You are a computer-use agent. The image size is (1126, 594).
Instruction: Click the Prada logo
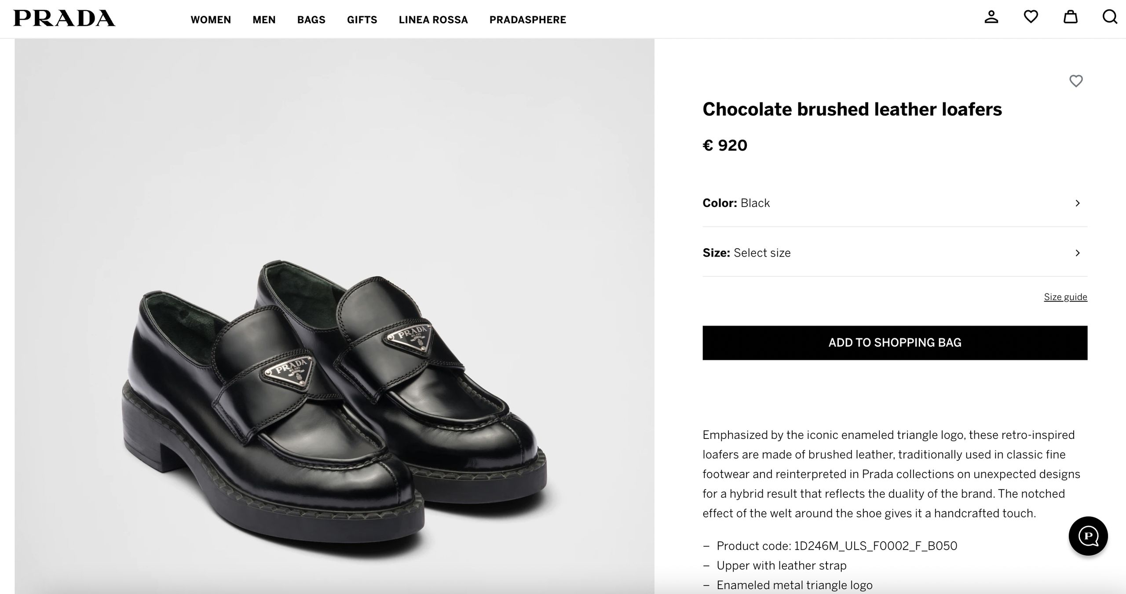[x=64, y=18]
